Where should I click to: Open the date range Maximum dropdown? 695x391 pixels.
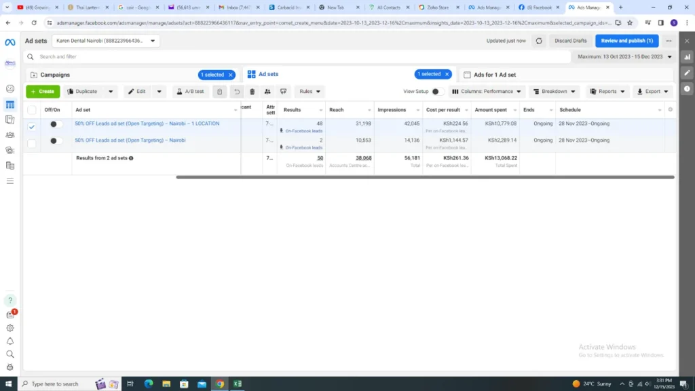624,57
